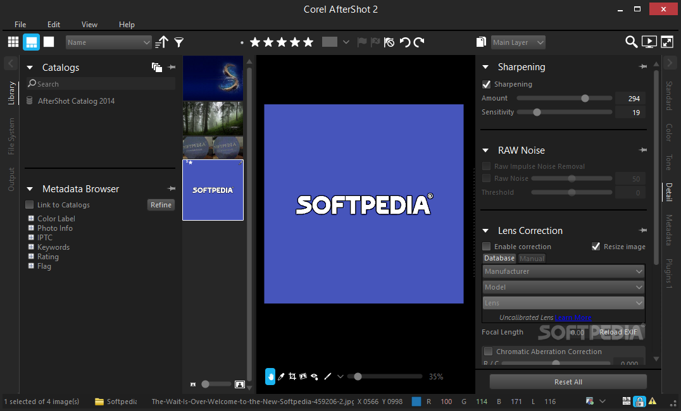681x411 pixels.
Task: Click the reject flag icon
Action: (375, 42)
